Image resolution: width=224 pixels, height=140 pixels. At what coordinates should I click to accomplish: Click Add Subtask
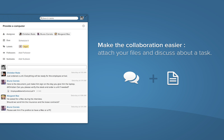[24, 59]
